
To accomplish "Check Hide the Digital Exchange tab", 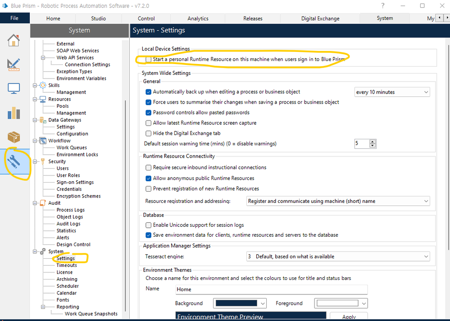I will tap(149, 133).
